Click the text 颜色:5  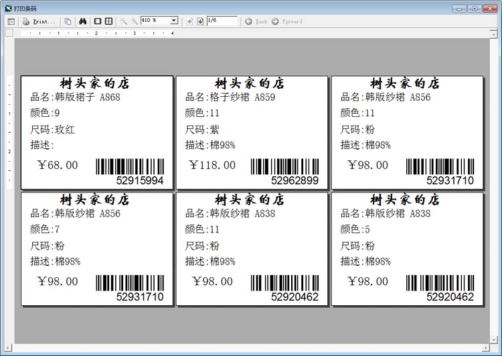[355, 229]
